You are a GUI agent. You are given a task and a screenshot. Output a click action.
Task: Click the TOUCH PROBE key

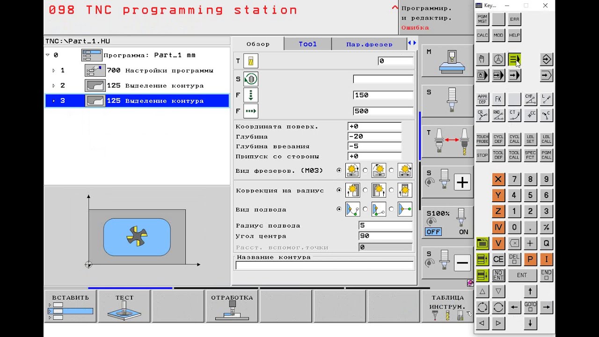click(482, 139)
